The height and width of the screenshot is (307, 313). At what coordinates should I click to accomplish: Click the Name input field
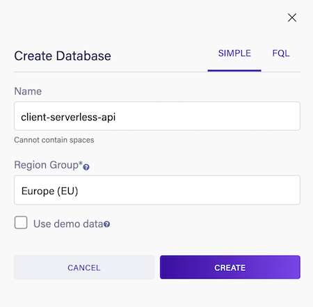pyautogui.click(x=157, y=116)
